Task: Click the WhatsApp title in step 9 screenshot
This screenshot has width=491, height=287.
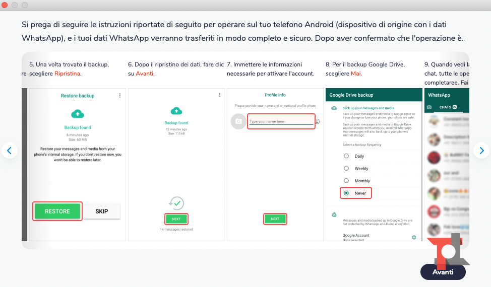Action: (439, 95)
